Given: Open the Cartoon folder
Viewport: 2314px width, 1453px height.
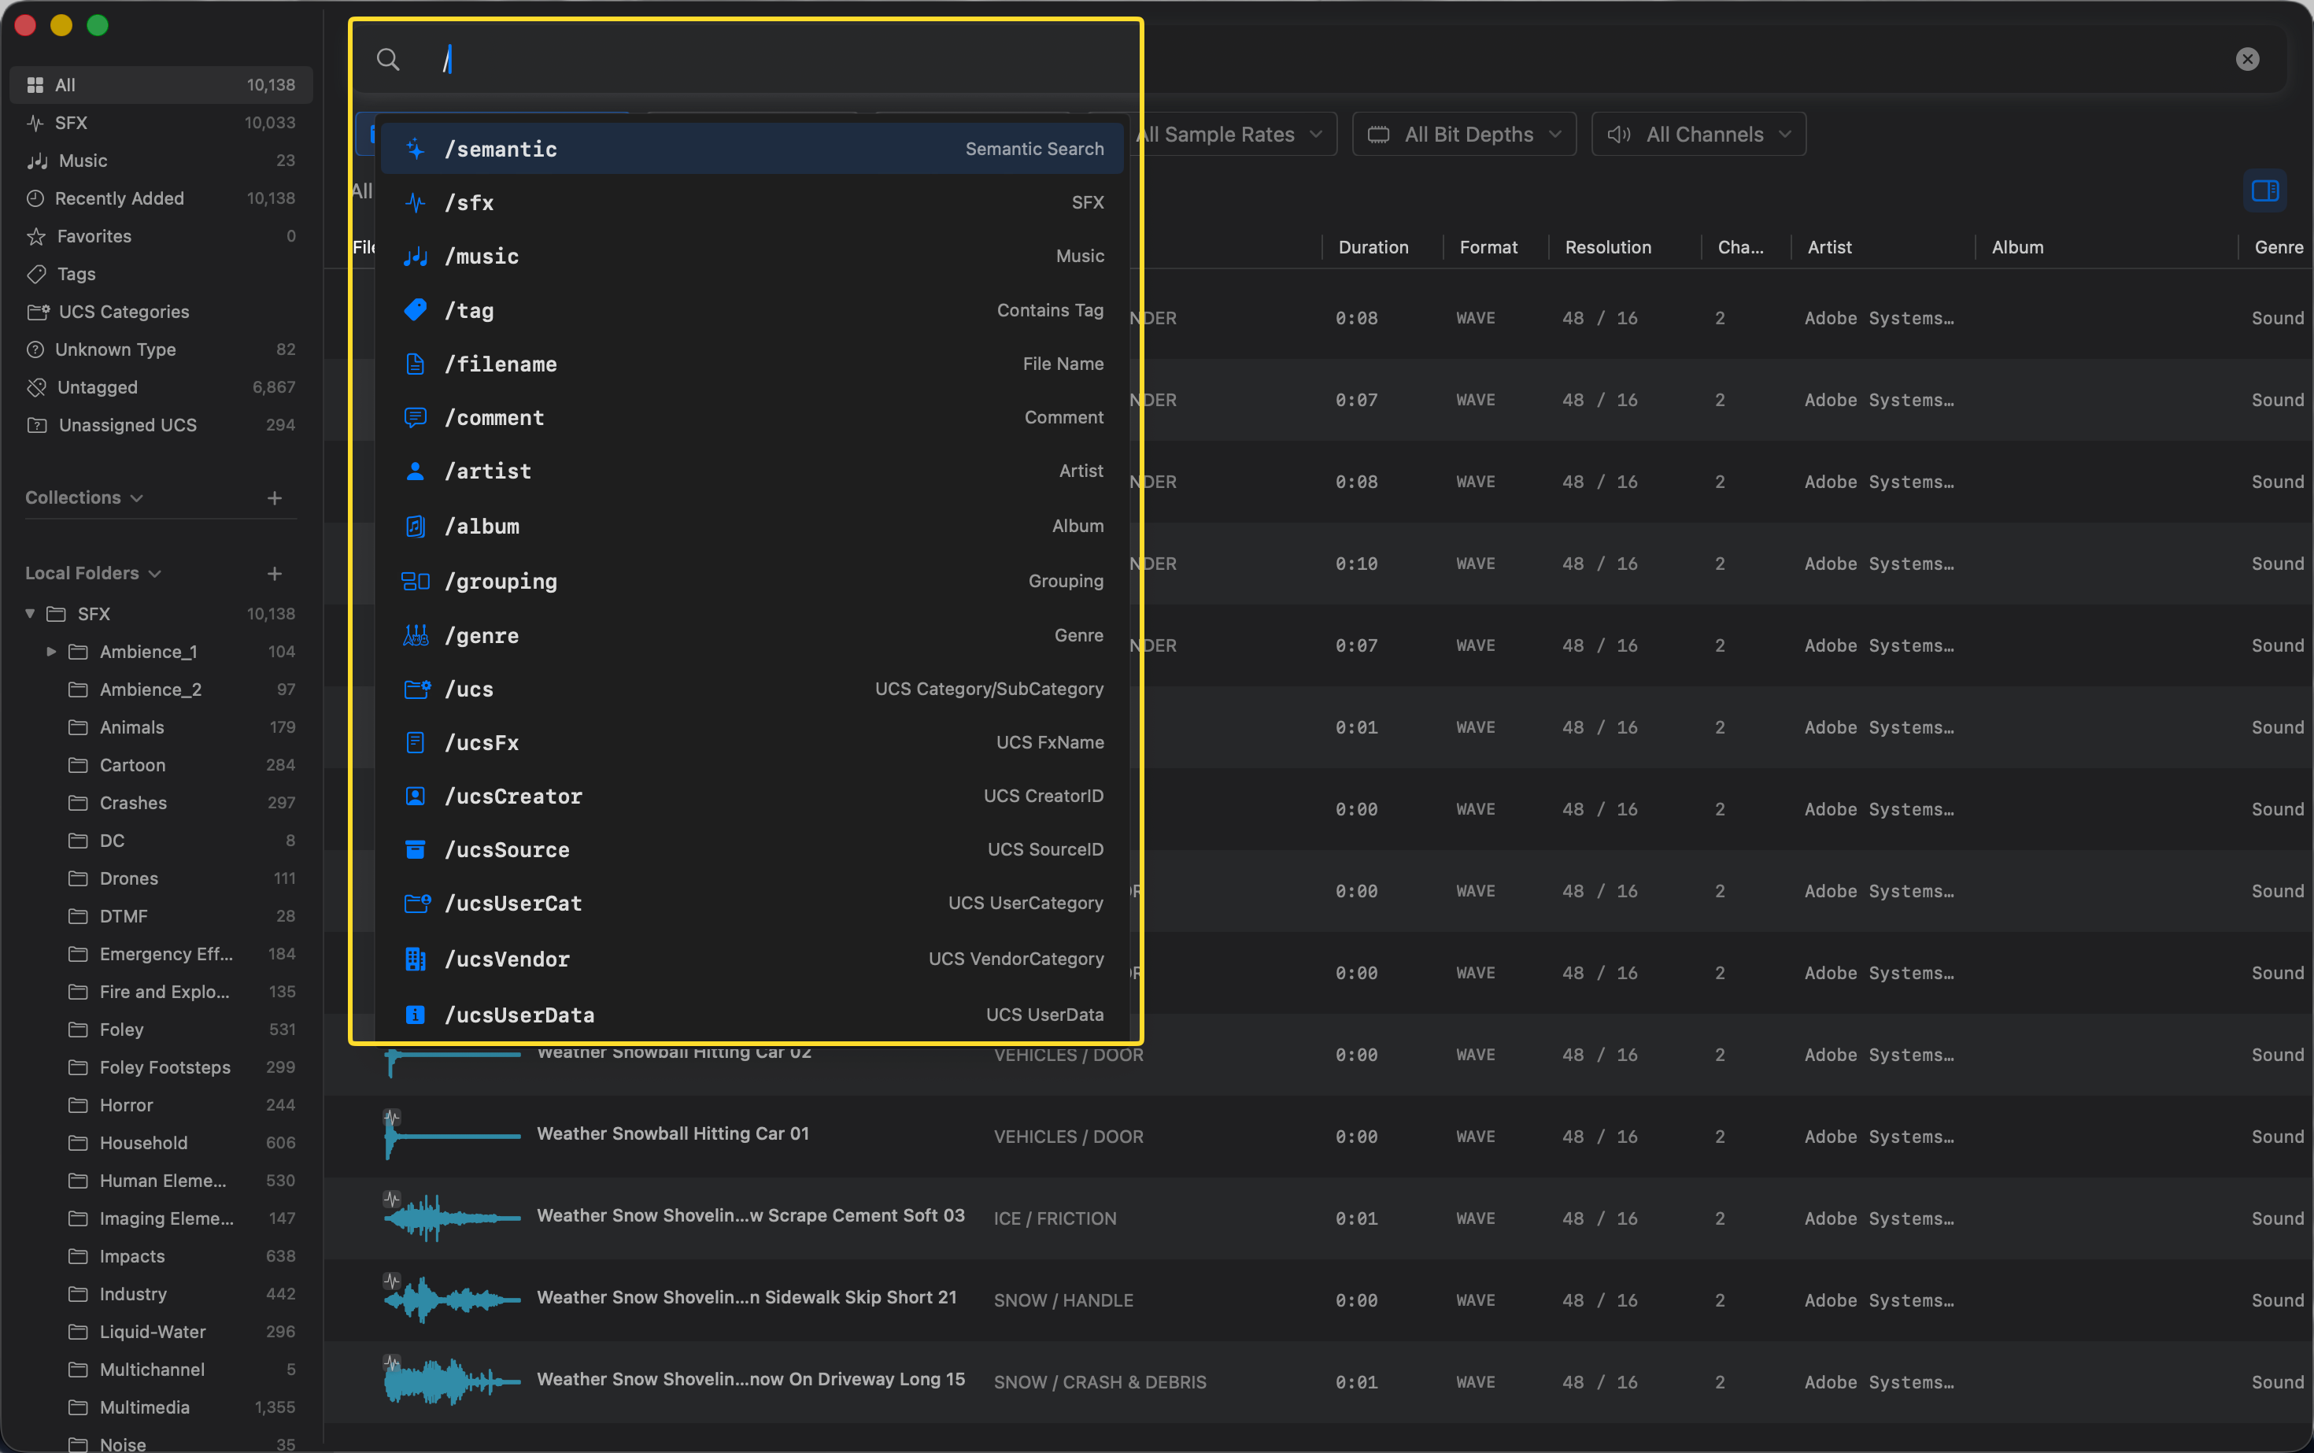Looking at the screenshot, I should [x=161, y=765].
